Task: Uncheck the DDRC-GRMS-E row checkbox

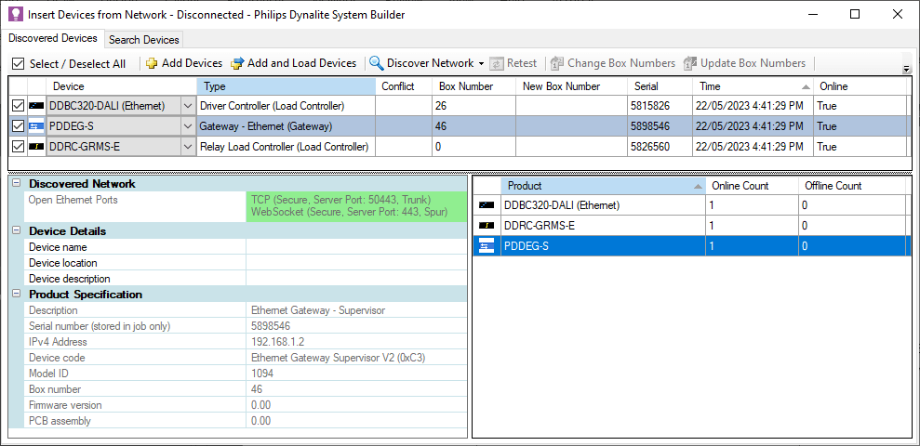Action: click(x=18, y=147)
